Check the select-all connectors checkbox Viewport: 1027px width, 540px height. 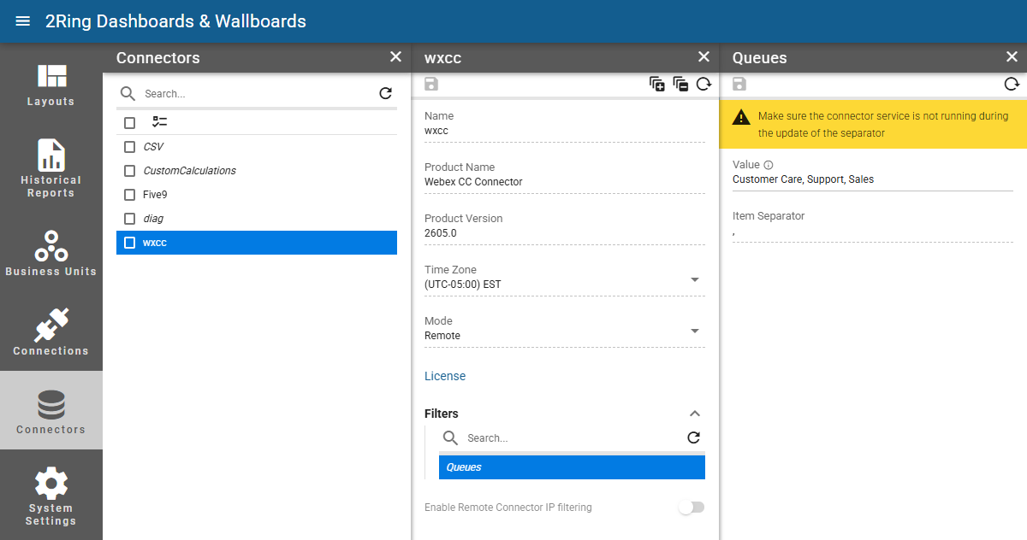[x=130, y=122]
